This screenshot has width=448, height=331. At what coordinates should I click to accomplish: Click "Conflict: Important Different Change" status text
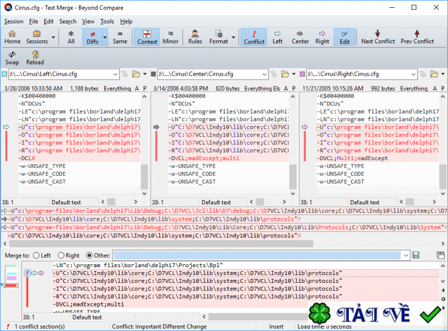pyautogui.click(x=159, y=327)
